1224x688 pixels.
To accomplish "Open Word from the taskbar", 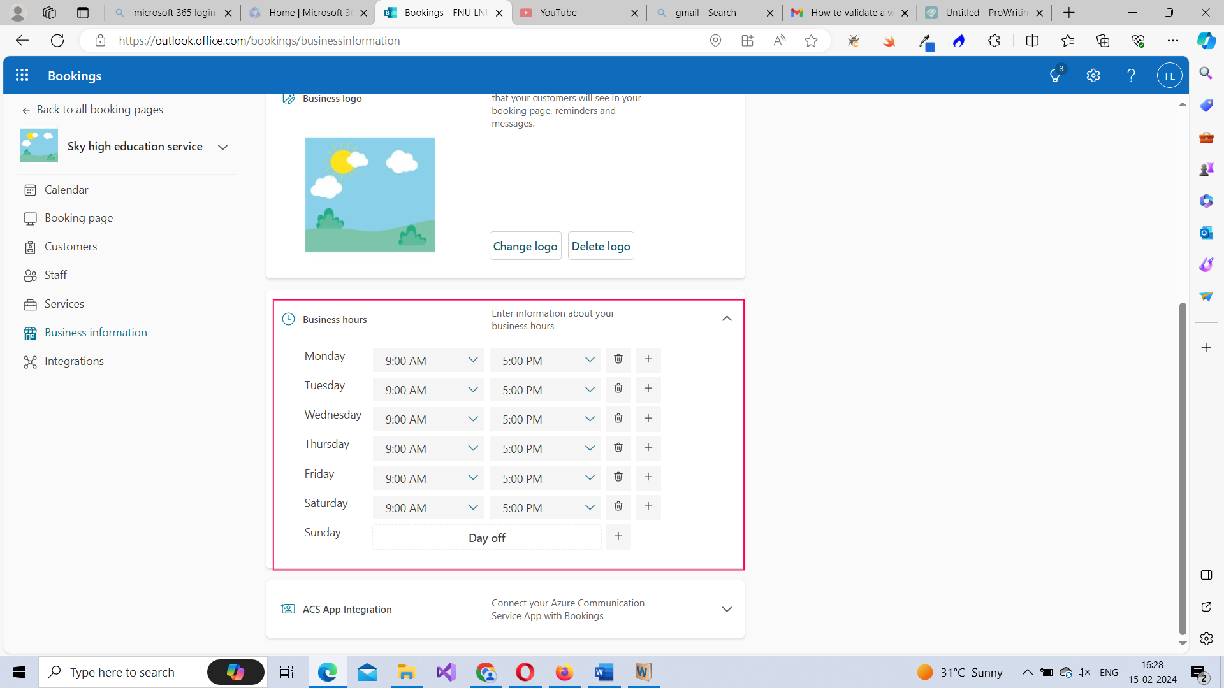I will coord(604,671).
